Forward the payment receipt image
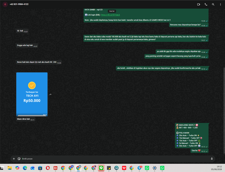The height and width of the screenshot is (172, 225). point(50,94)
